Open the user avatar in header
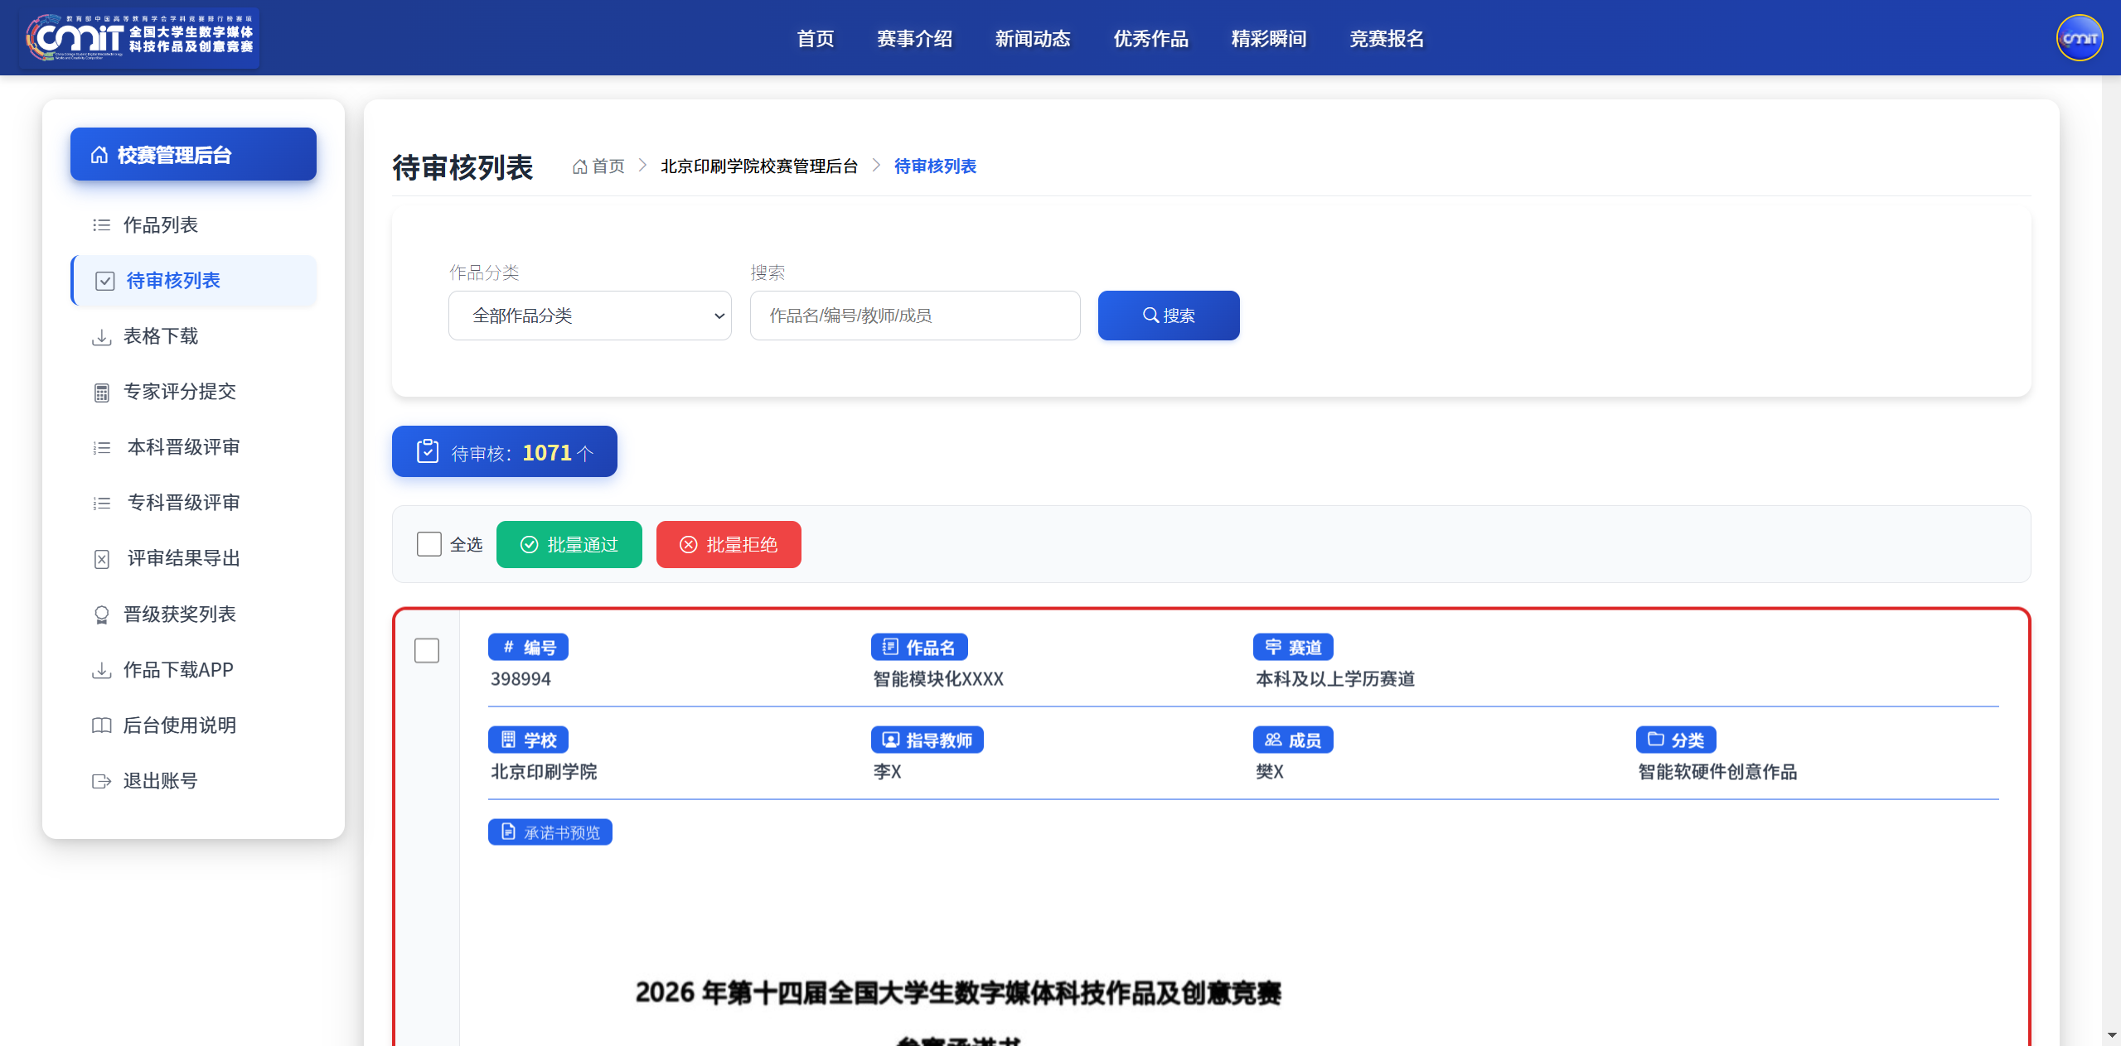Screen dimensions: 2121x1046 click(2080, 38)
